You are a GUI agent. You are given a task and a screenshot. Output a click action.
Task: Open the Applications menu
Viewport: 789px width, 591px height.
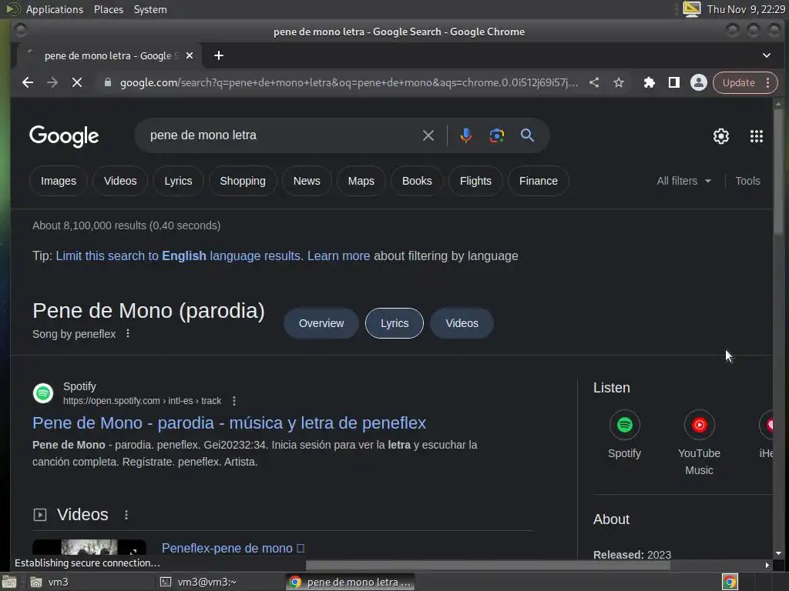[x=55, y=9]
